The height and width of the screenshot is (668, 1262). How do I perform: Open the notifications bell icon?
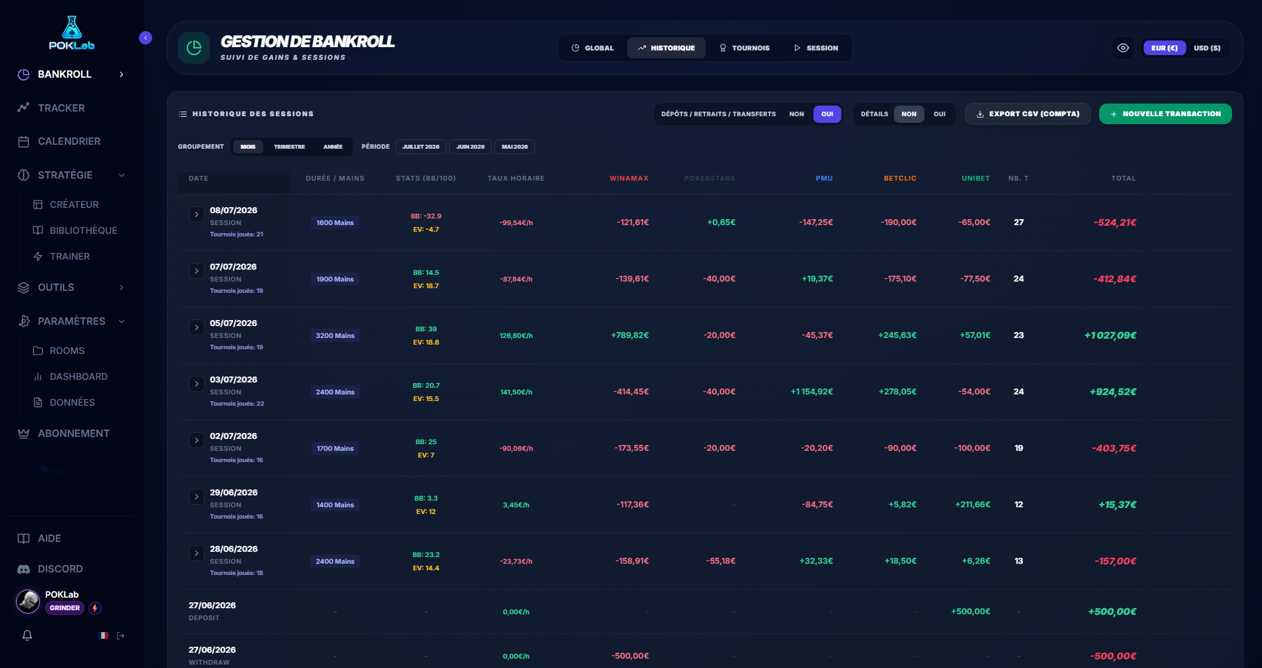(27, 635)
